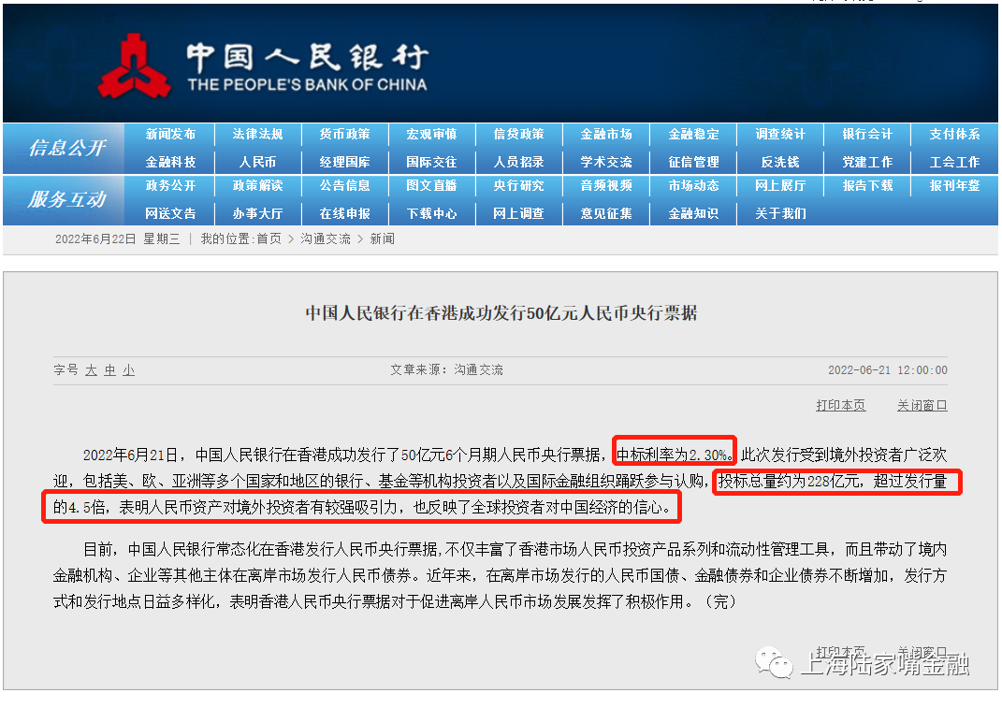Open 信贷政策 menu item
Viewport: 1002px width, 708px height.
tap(519, 134)
